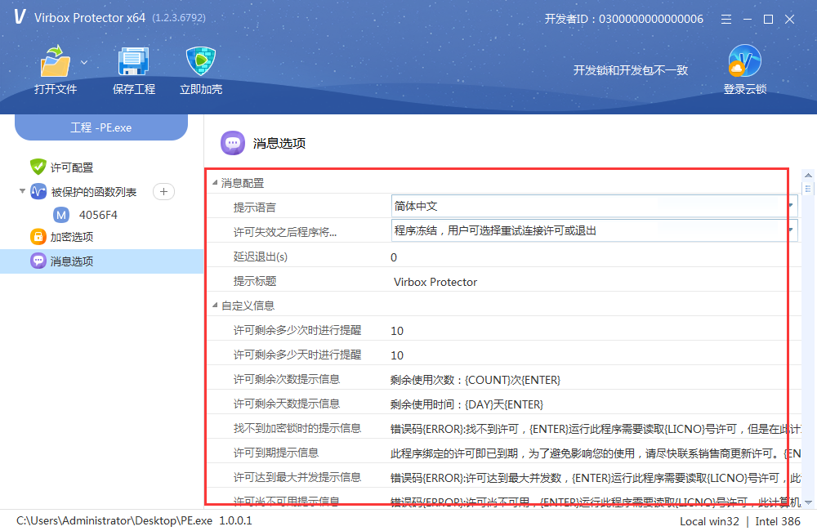The height and width of the screenshot is (531, 817).
Task: Click the 许可到期提示信息 row label
Action: pyautogui.click(x=276, y=453)
